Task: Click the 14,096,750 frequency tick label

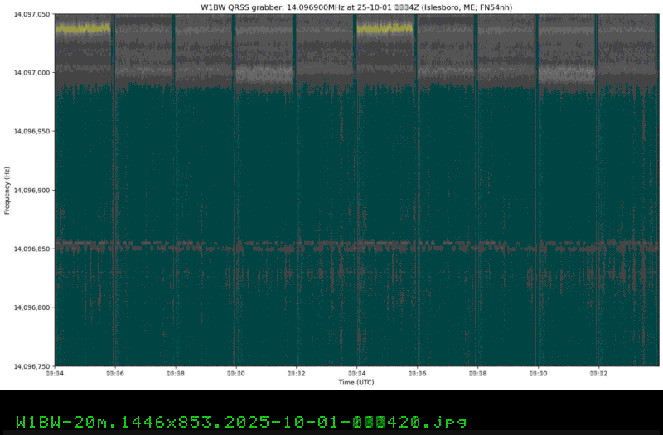Action: [29, 365]
